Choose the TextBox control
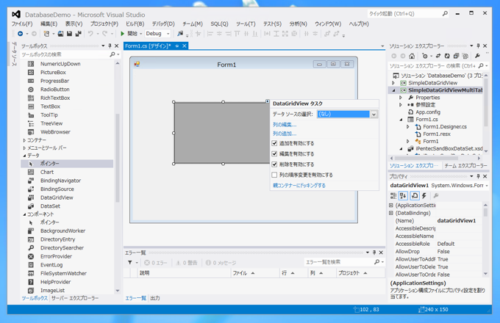Viewport: 500px width, 323px height. click(50, 106)
